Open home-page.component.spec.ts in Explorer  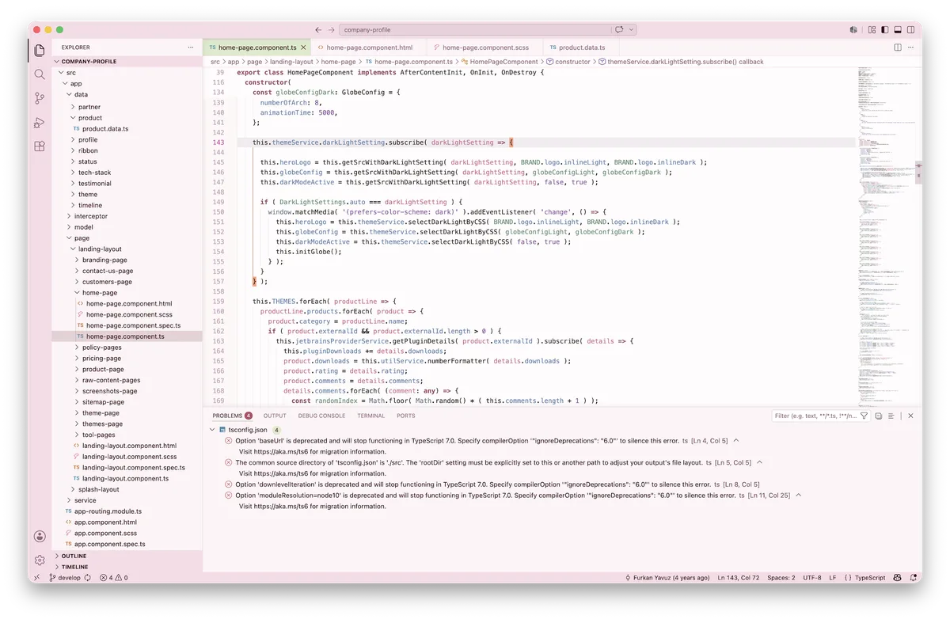tap(133, 325)
